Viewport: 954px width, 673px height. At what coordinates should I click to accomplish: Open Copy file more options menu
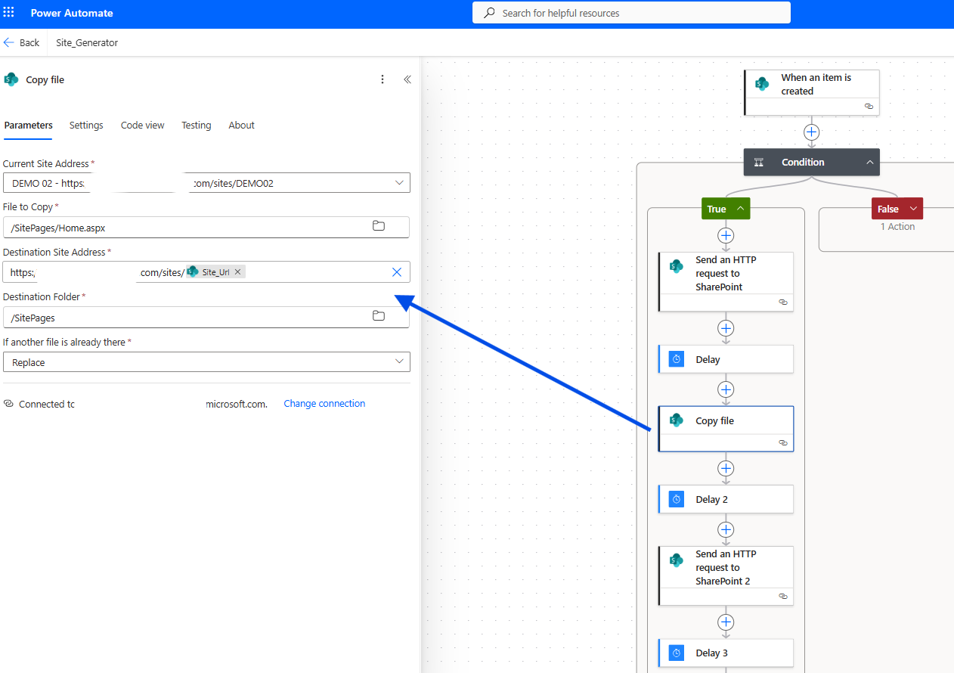pyautogui.click(x=383, y=79)
